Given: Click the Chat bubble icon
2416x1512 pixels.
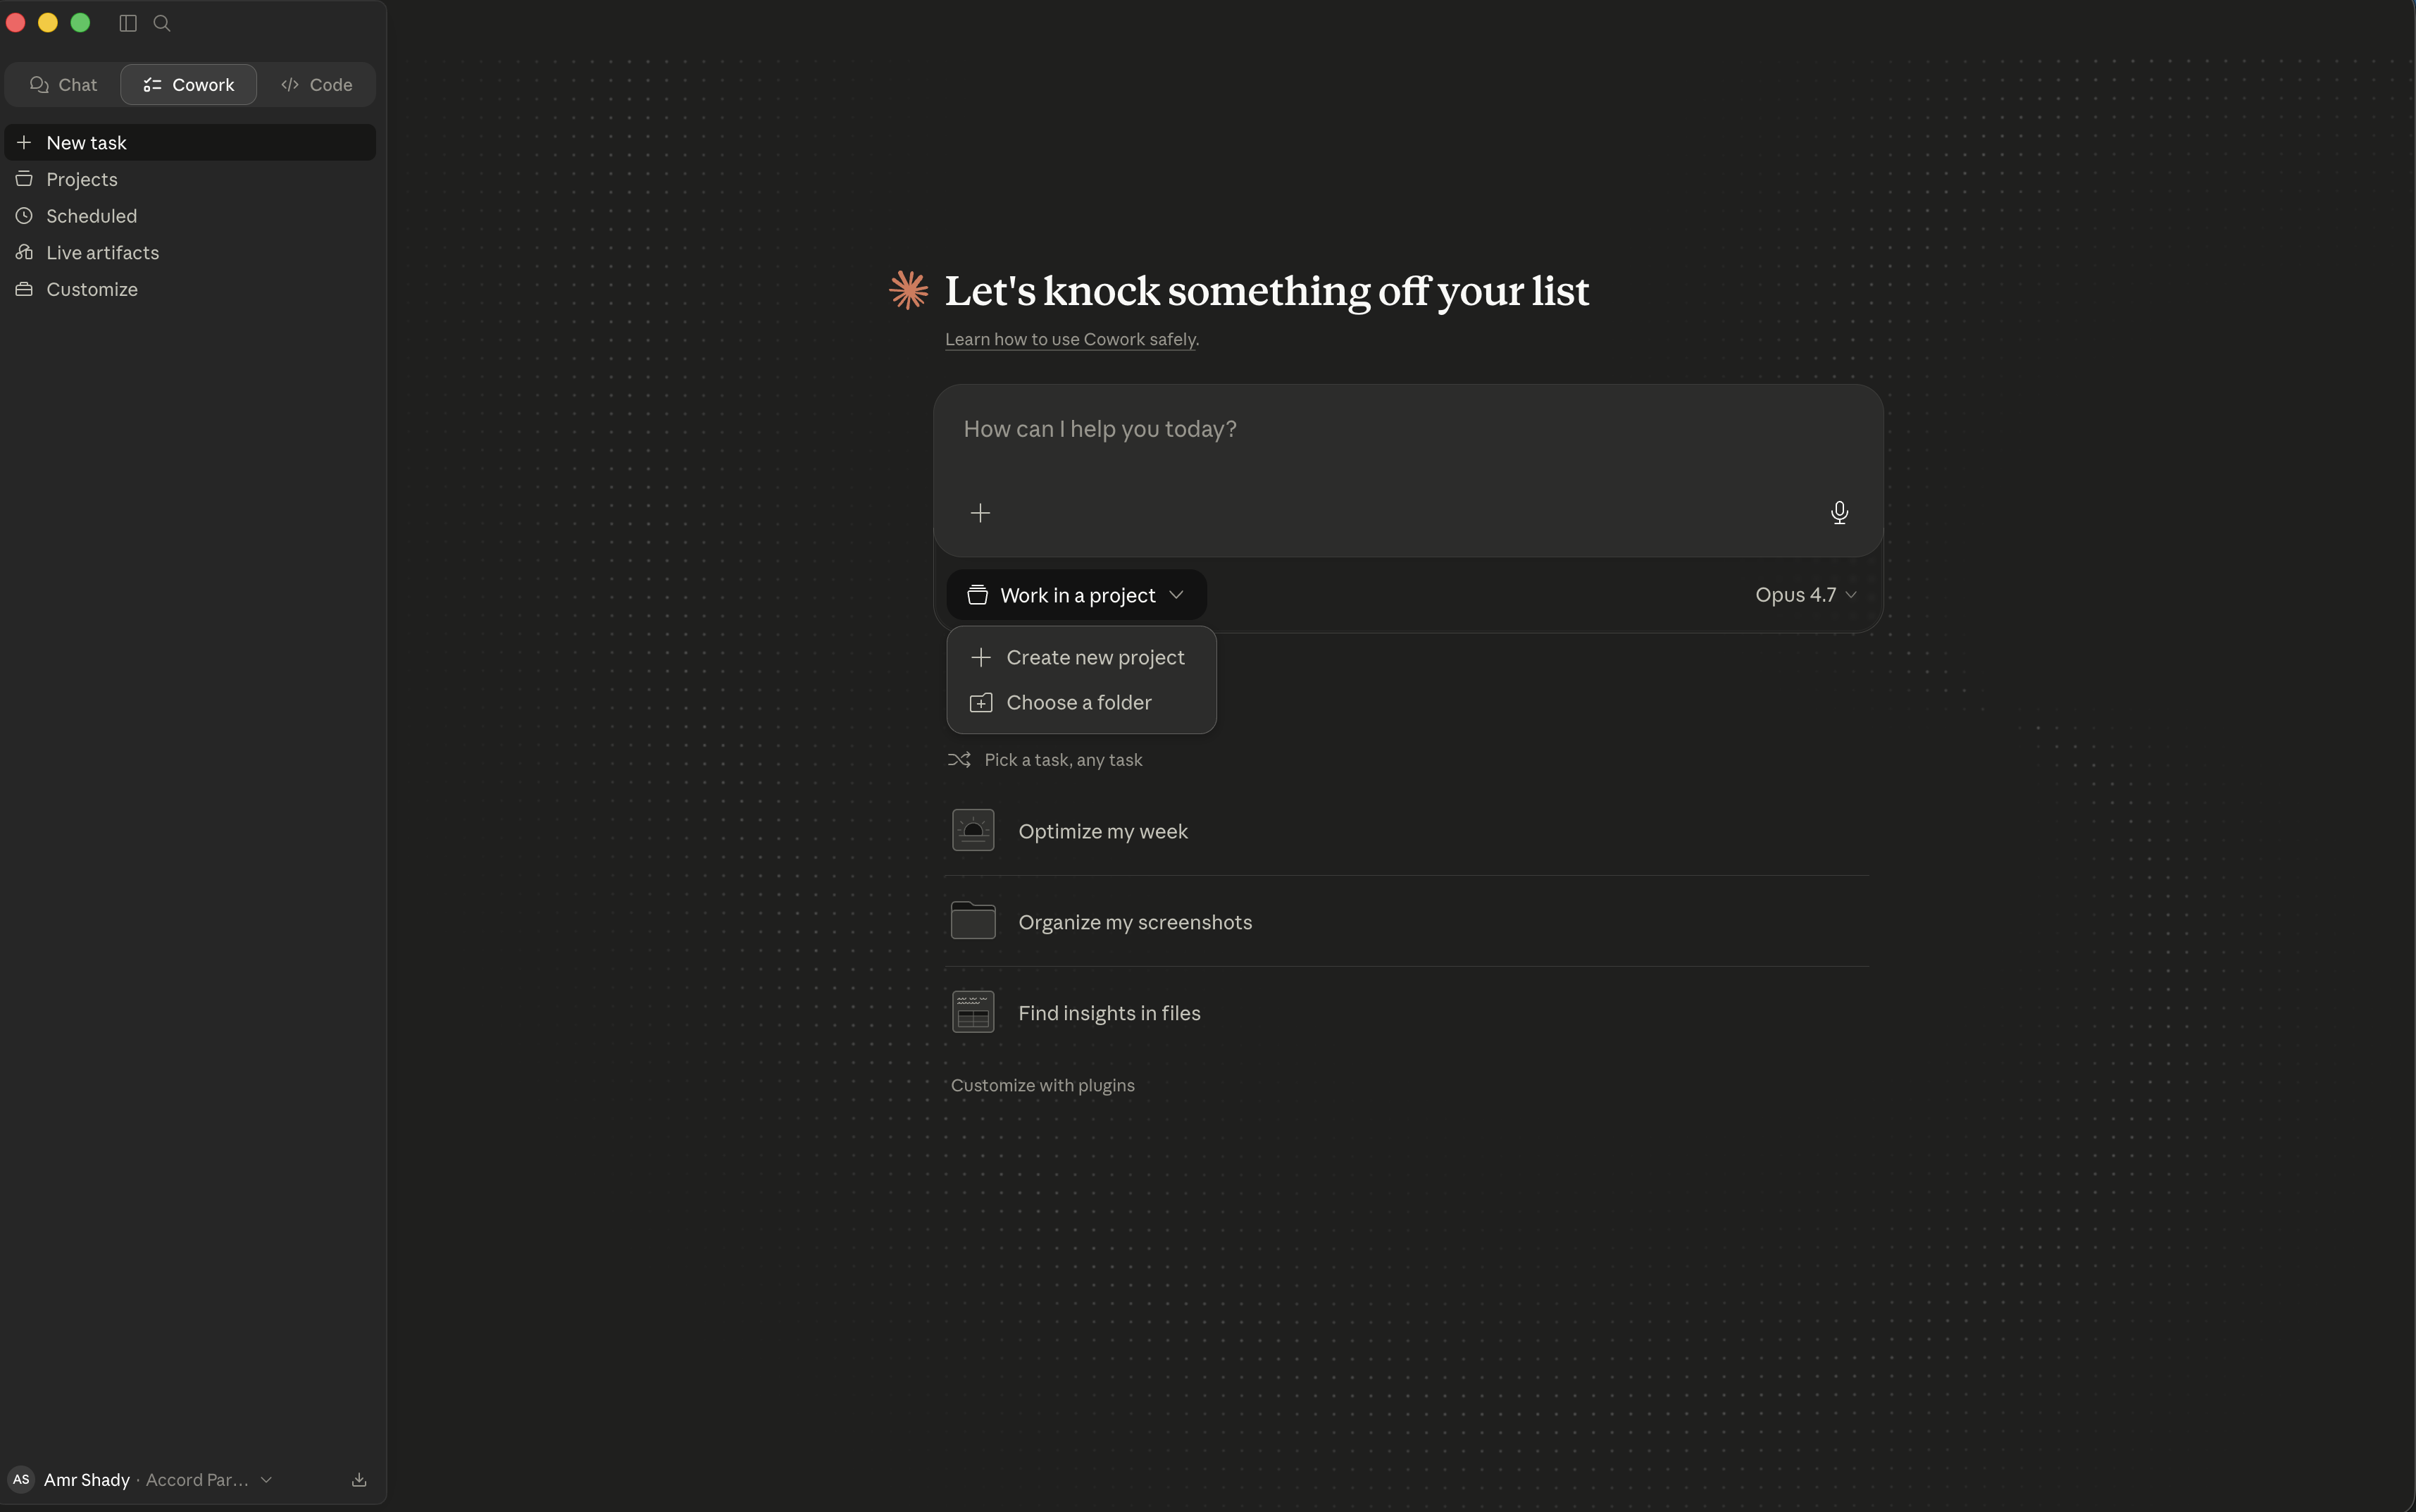Looking at the screenshot, I should click(x=39, y=85).
